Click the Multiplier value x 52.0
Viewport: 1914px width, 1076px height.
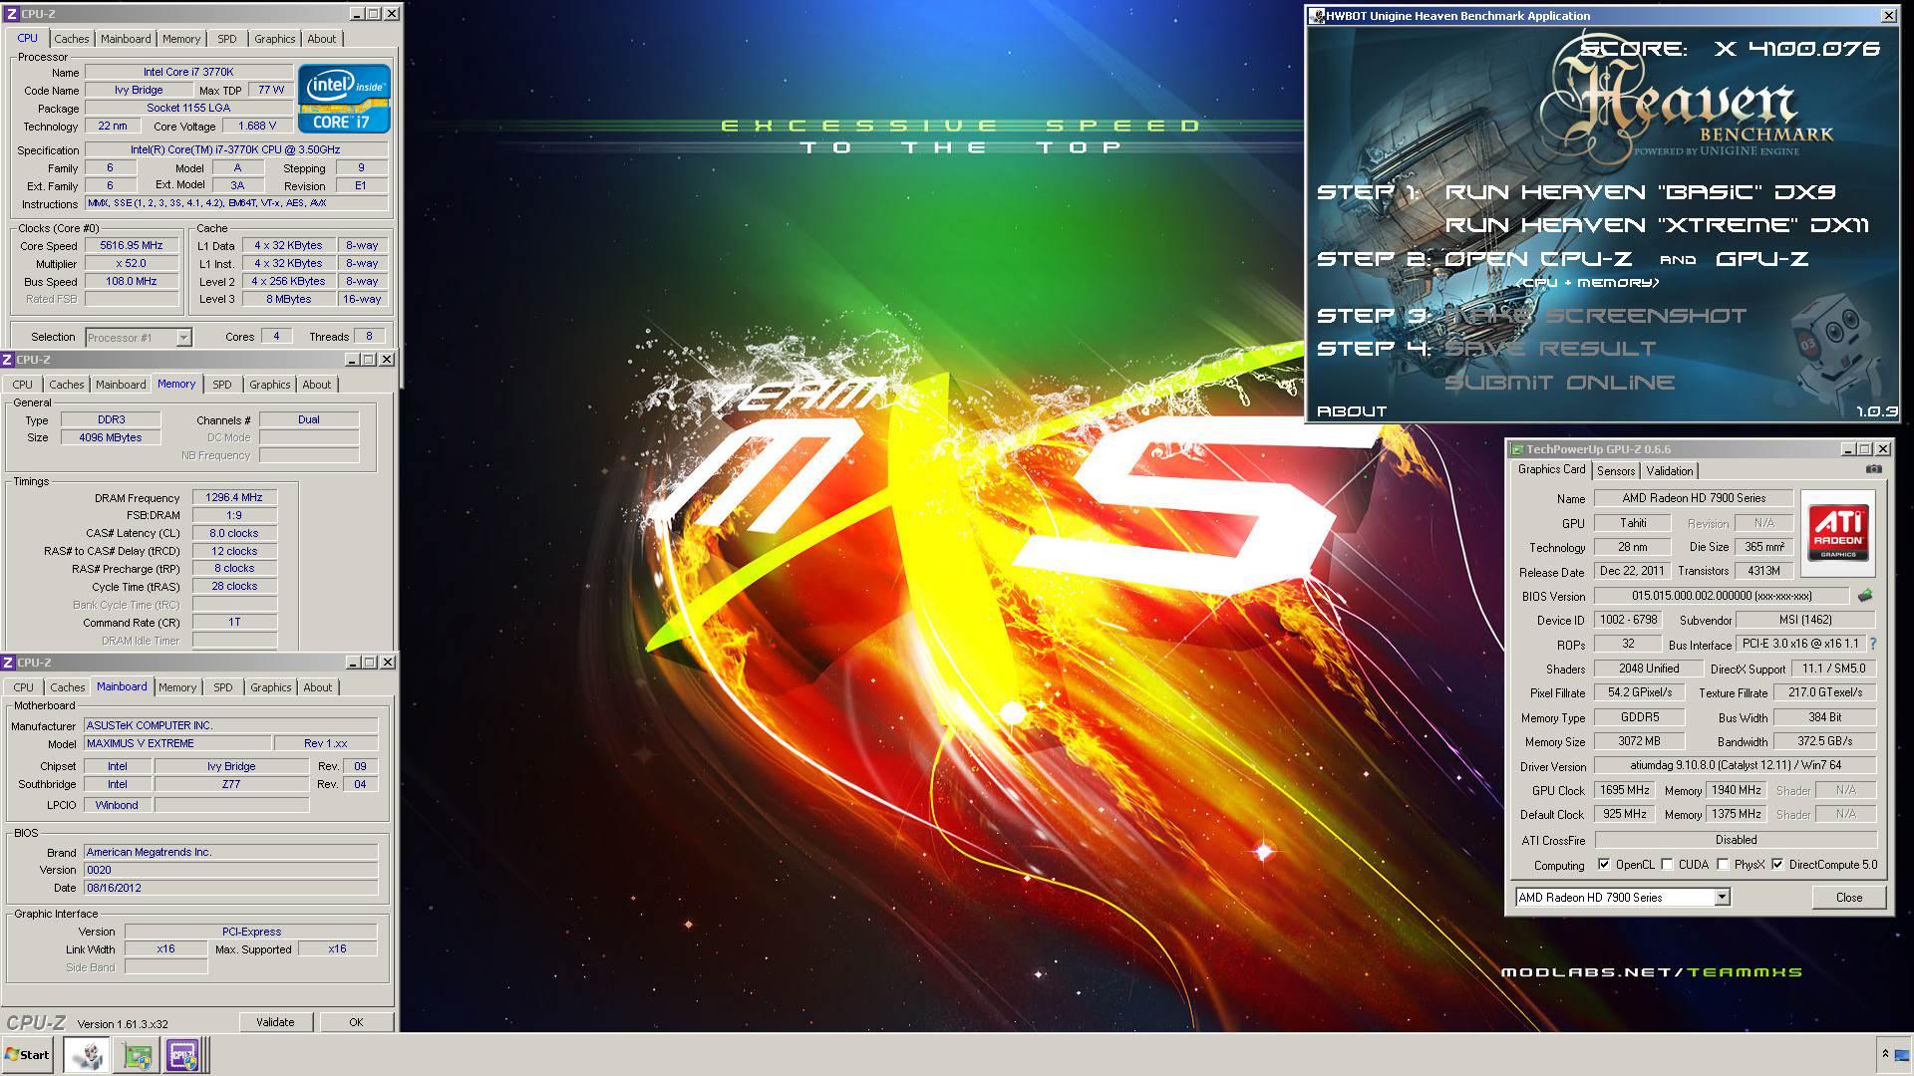132,264
